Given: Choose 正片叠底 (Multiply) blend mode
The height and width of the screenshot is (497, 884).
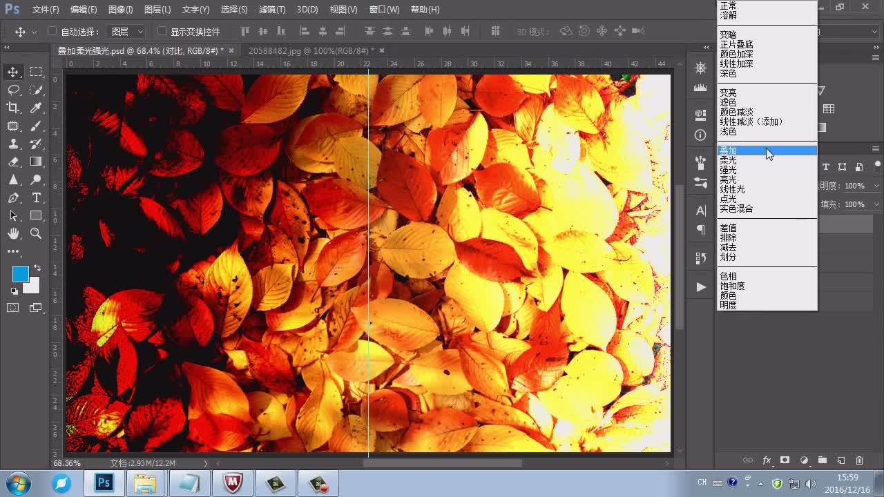Looking at the screenshot, I should pyautogui.click(x=736, y=44).
